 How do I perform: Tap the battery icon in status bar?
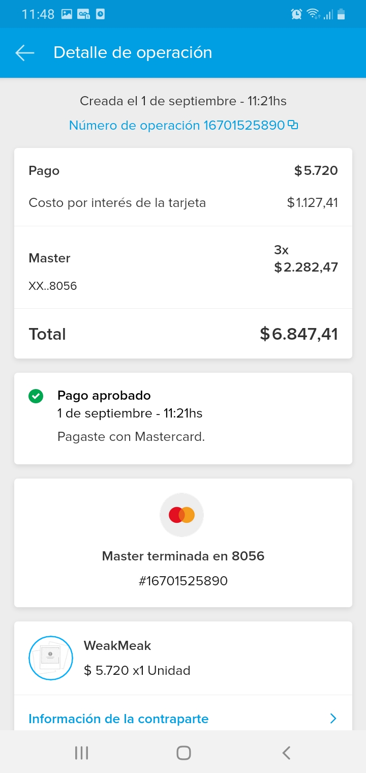(x=341, y=14)
